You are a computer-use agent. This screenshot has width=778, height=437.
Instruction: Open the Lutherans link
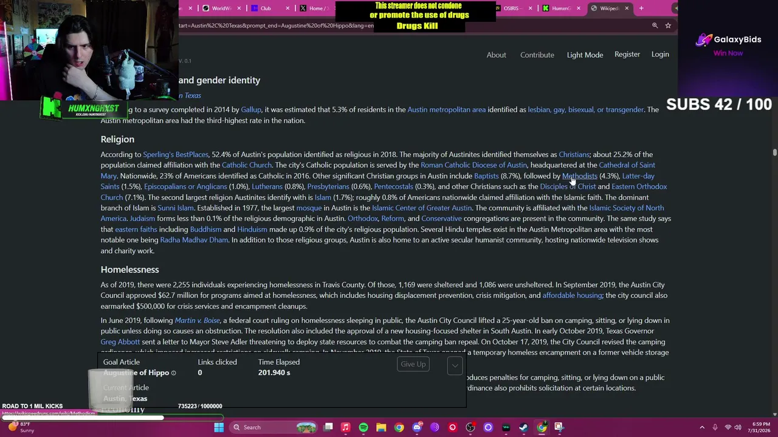click(x=267, y=186)
